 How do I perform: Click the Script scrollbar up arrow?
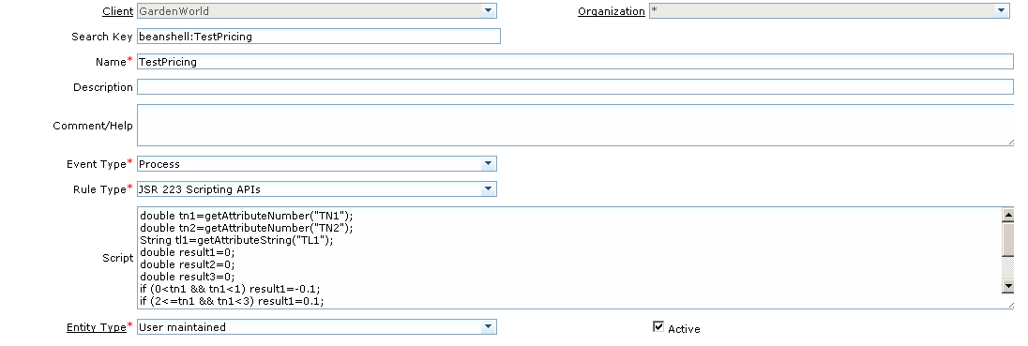click(x=1008, y=214)
